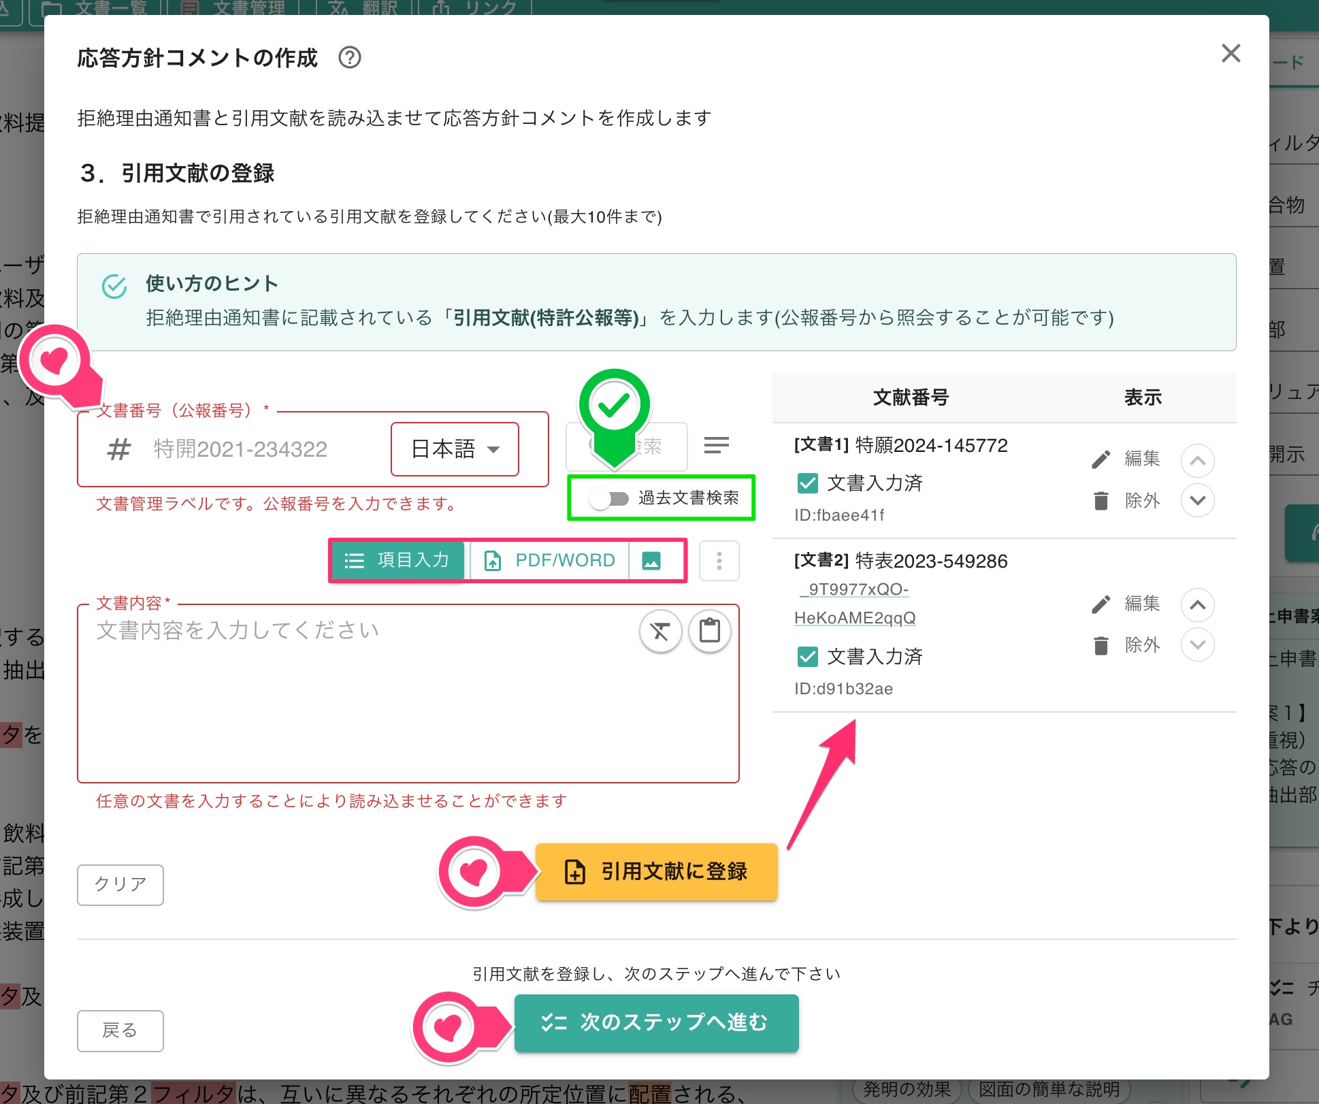Select the PDF/WORD upload tab
This screenshot has width=1319, height=1104.
(x=549, y=560)
